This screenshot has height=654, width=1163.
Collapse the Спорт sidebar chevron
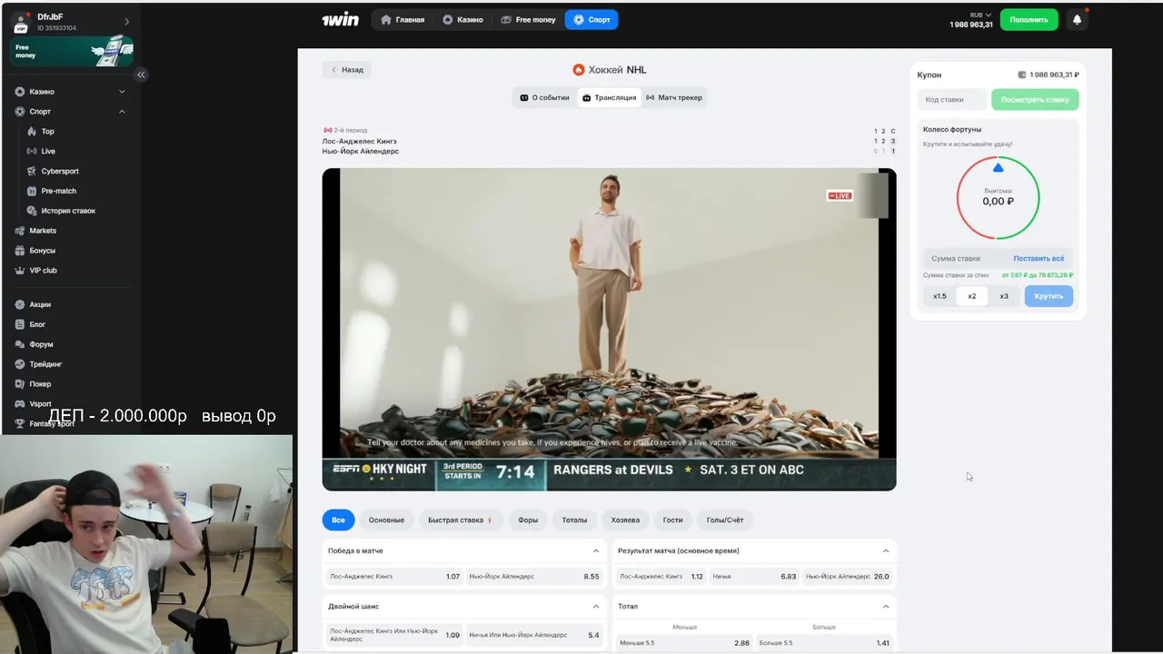coord(122,112)
